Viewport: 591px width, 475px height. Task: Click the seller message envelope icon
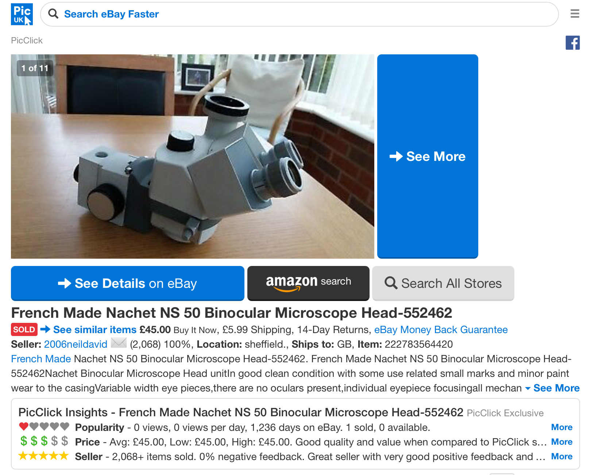click(119, 343)
